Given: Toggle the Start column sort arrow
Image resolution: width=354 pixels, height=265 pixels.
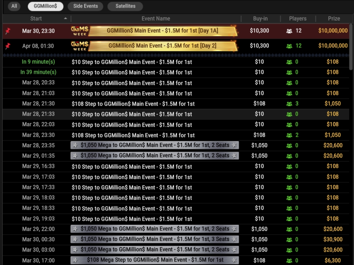Looking at the screenshot, I should tap(65, 18).
